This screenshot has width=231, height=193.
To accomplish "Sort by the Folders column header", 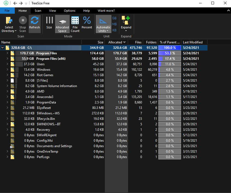I will pos(150,42).
